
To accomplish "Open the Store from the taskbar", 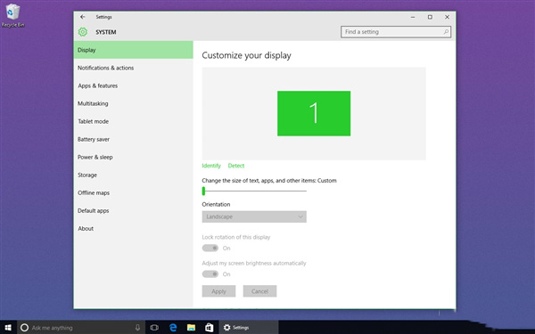I will pyautogui.click(x=210, y=328).
